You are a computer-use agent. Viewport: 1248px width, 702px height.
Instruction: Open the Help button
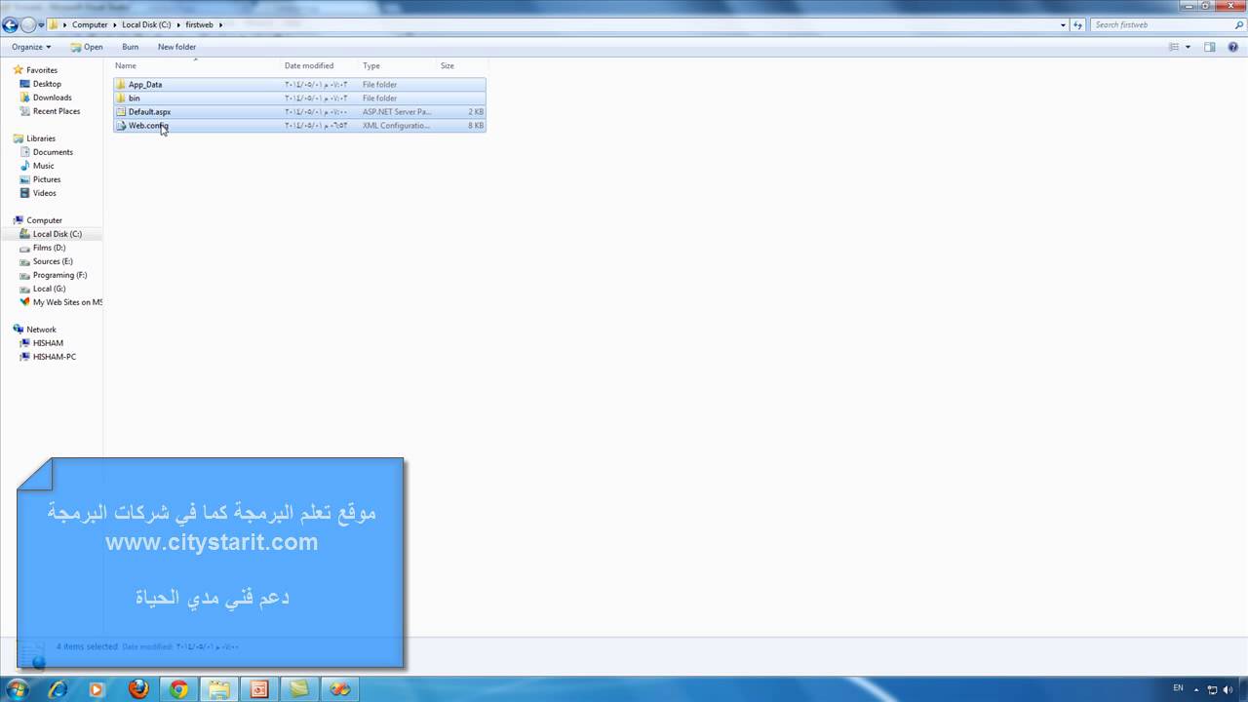pos(1235,47)
